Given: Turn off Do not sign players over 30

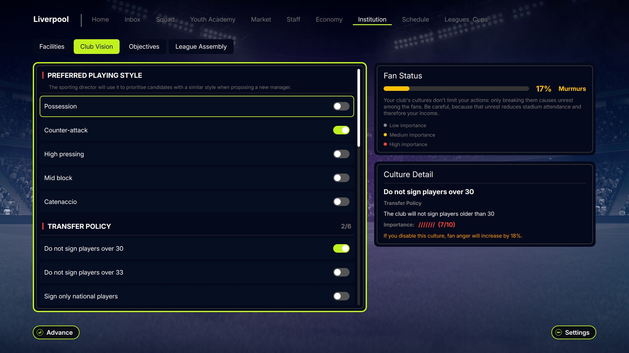Looking at the screenshot, I should [341, 248].
